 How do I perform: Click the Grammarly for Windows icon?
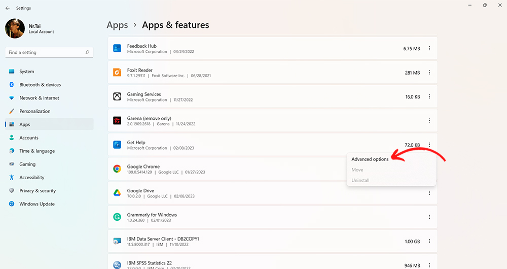tap(117, 217)
